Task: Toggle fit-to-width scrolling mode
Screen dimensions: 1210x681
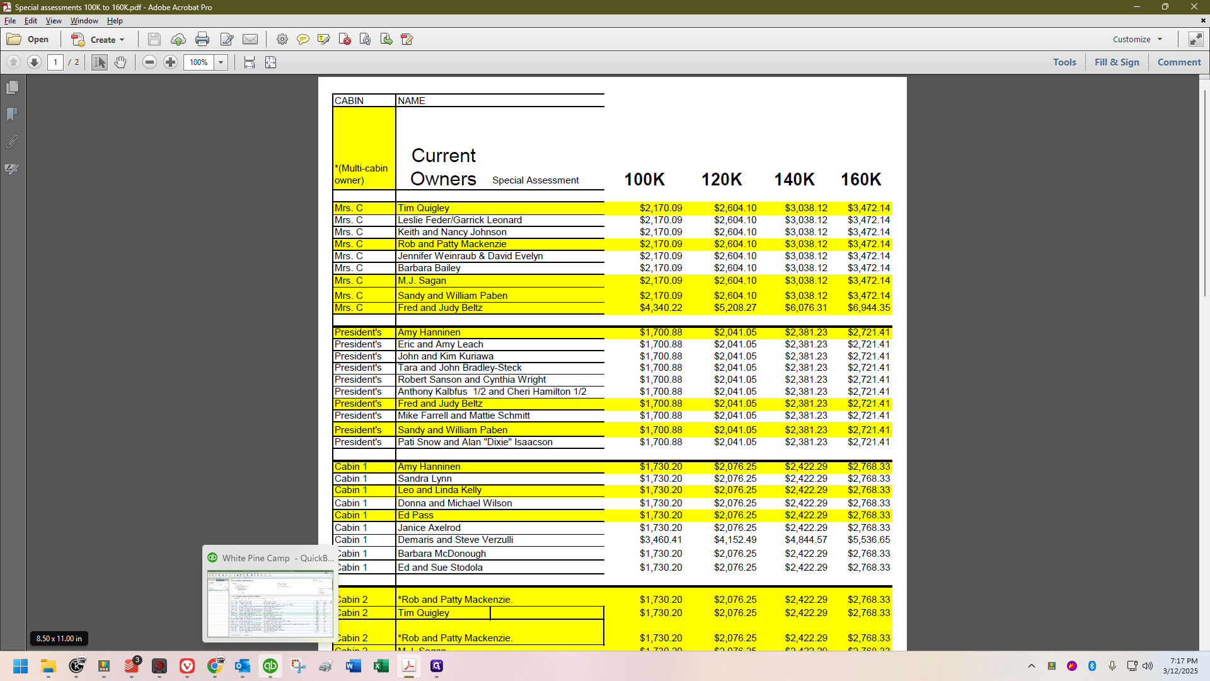Action: pos(250,62)
